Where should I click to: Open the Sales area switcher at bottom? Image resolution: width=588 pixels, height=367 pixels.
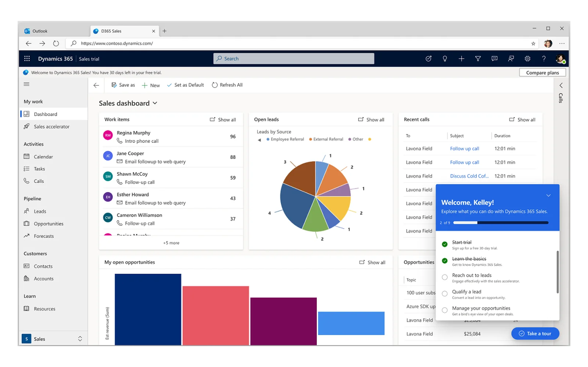(53, 339)
